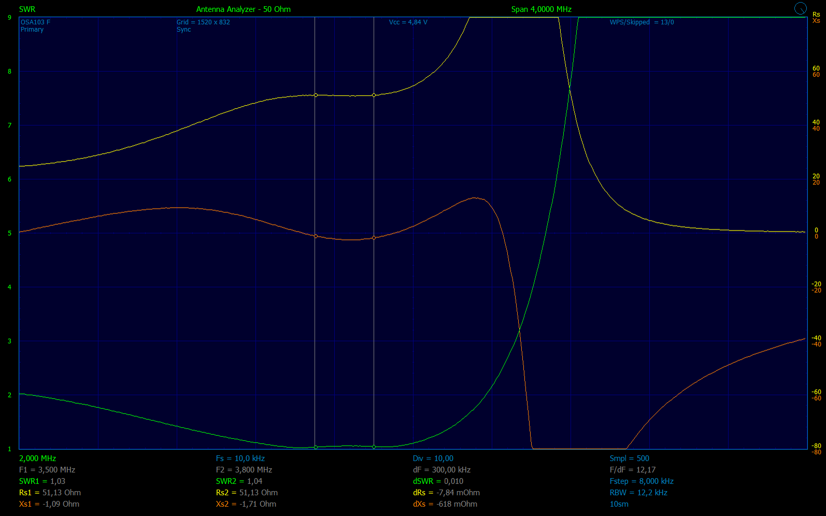Click F2 marker on green SWR curve
This screenshot has width=826, height=516.
pos(374,447)
